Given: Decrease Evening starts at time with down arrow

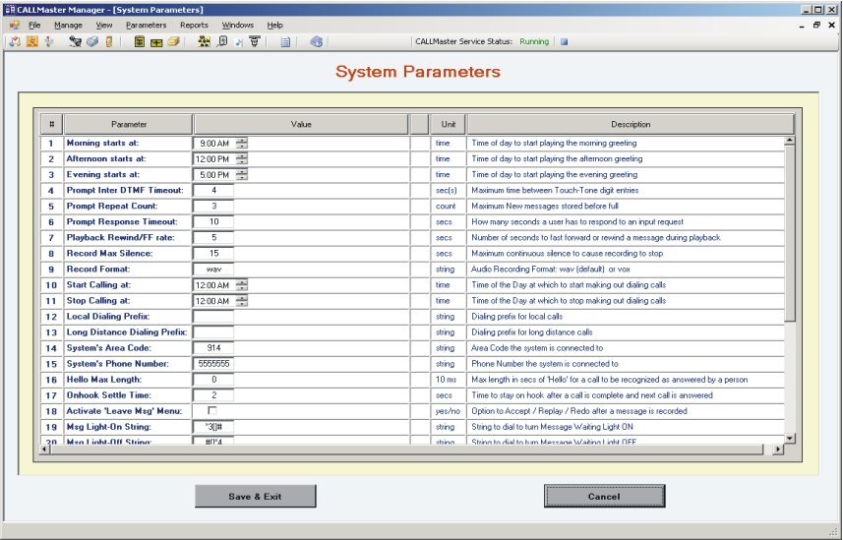Looking at the screenshot, I should tap(242, 177).
